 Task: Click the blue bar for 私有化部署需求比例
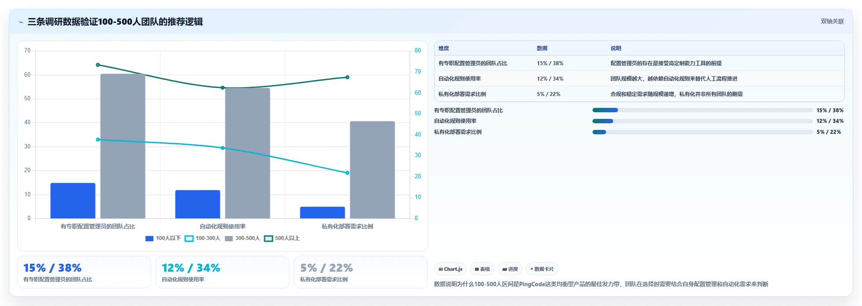[322, 213]
